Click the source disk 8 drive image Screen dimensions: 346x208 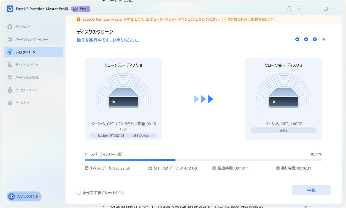pyautogui.click(x=123, y=97)
